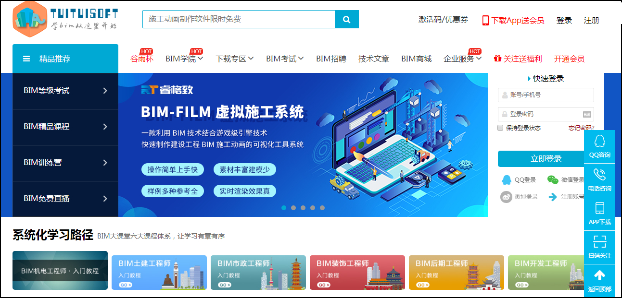The image size is (622, 298).
Task: Click the WeChat login icon
Action: 553,180
